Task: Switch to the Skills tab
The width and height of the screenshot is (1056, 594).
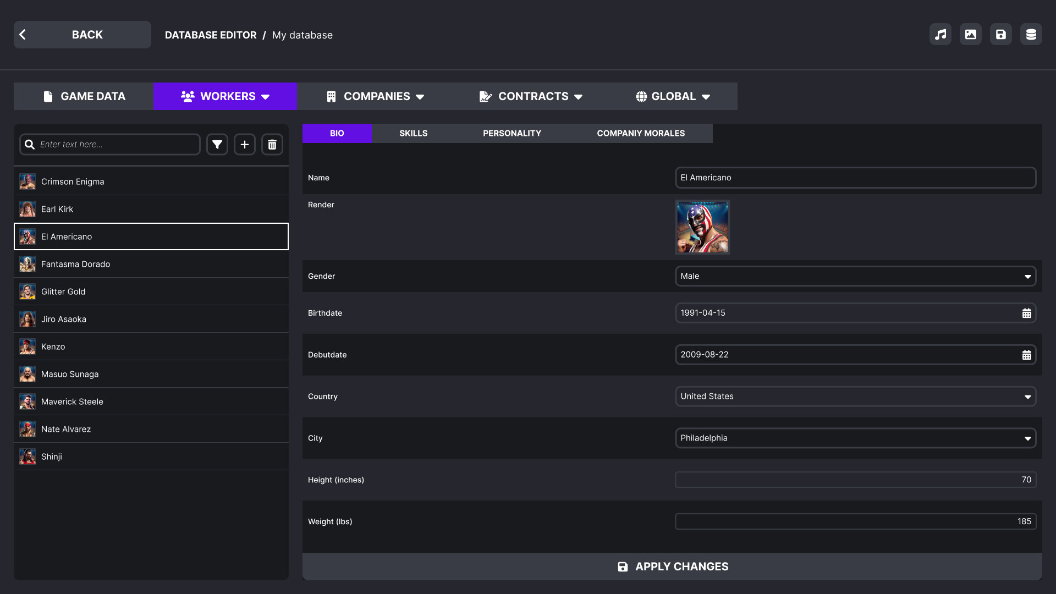Action: (413, 134)
